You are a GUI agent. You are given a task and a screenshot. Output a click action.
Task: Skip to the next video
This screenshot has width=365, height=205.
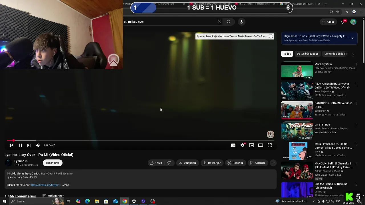[x=29, y=145]
